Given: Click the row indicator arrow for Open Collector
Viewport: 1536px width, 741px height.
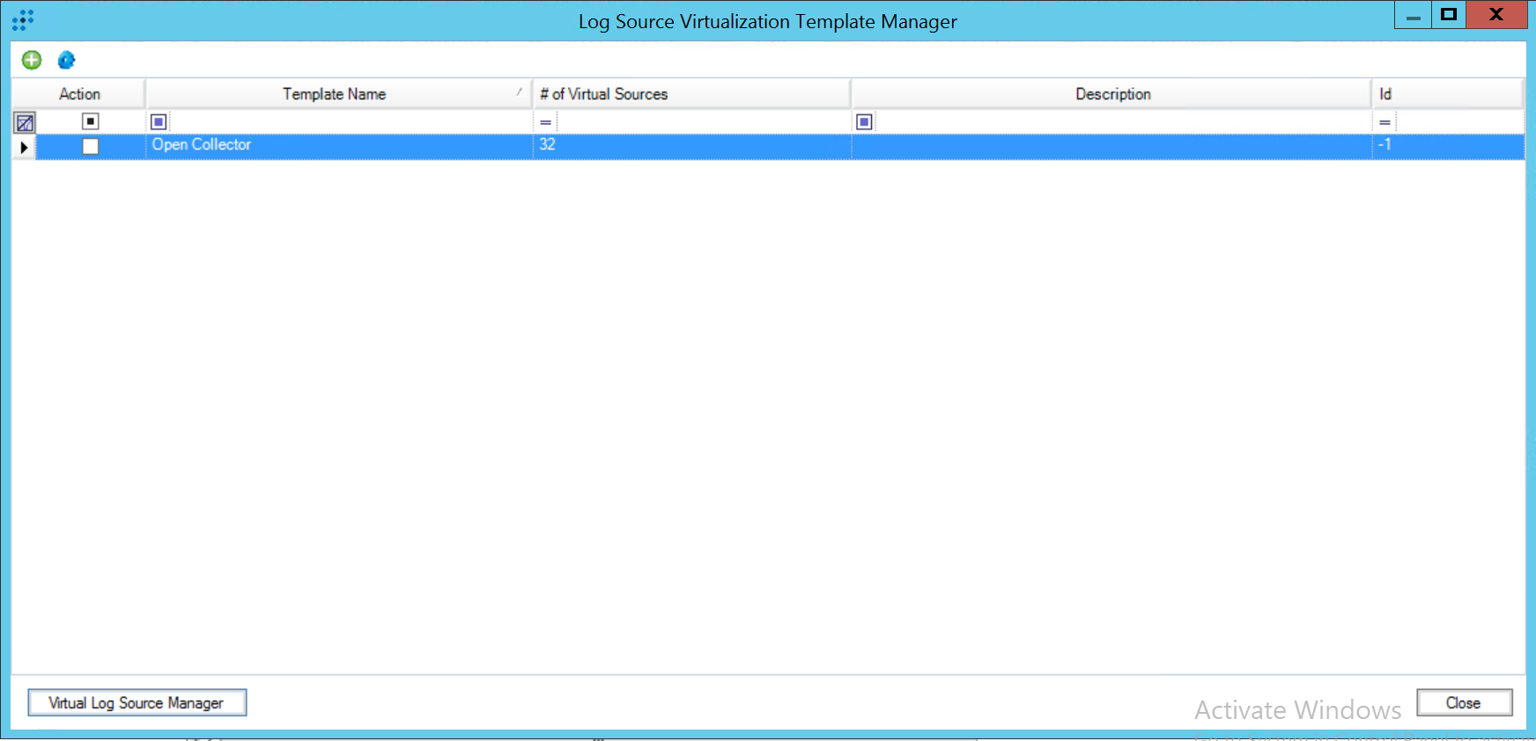Looking at the screenshot, I should click(24, 147).
